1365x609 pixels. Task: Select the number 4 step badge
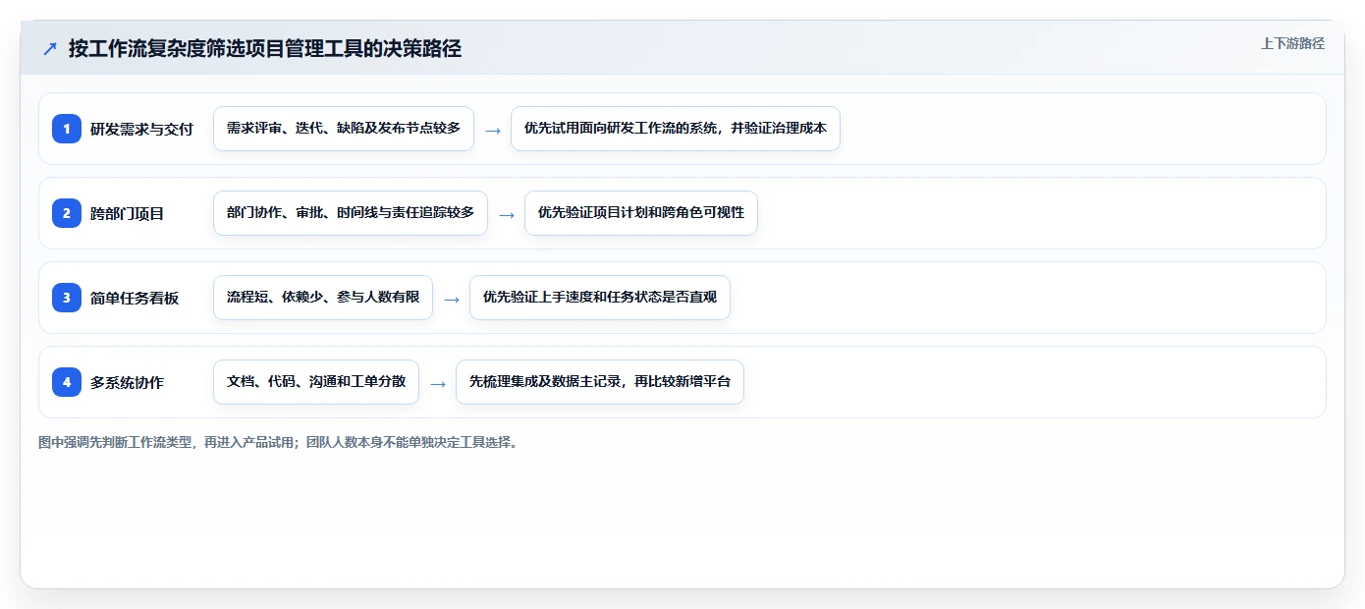coord(67,382)
